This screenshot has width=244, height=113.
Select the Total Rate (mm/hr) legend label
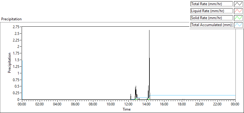[x=212, y=4]
